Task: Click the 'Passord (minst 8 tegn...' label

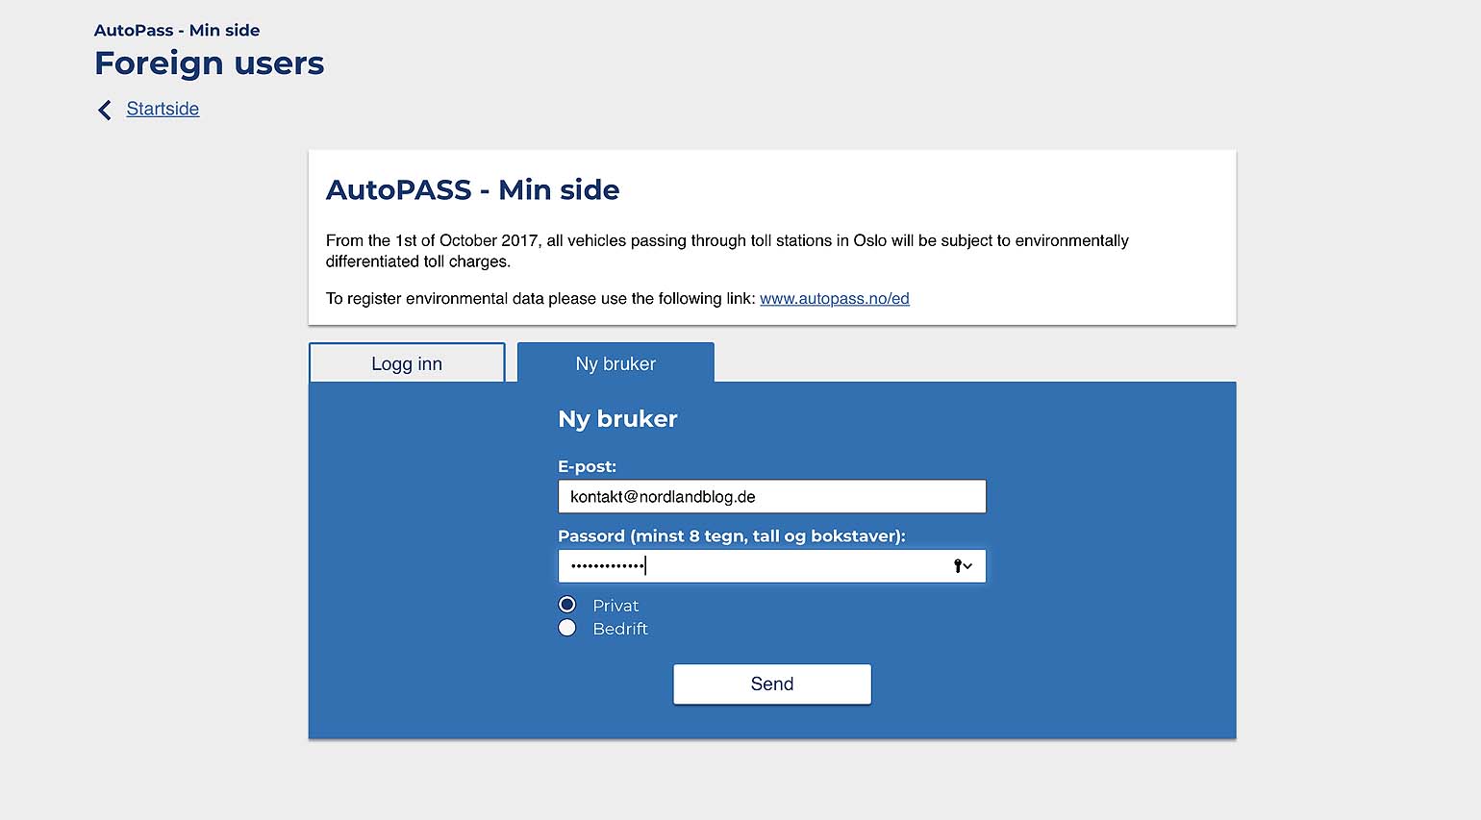Action: point(732,536)
